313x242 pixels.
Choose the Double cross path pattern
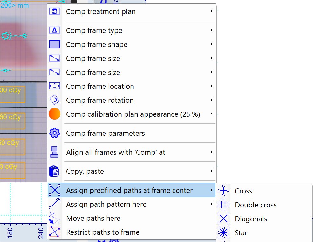click(x=255, y=205)
